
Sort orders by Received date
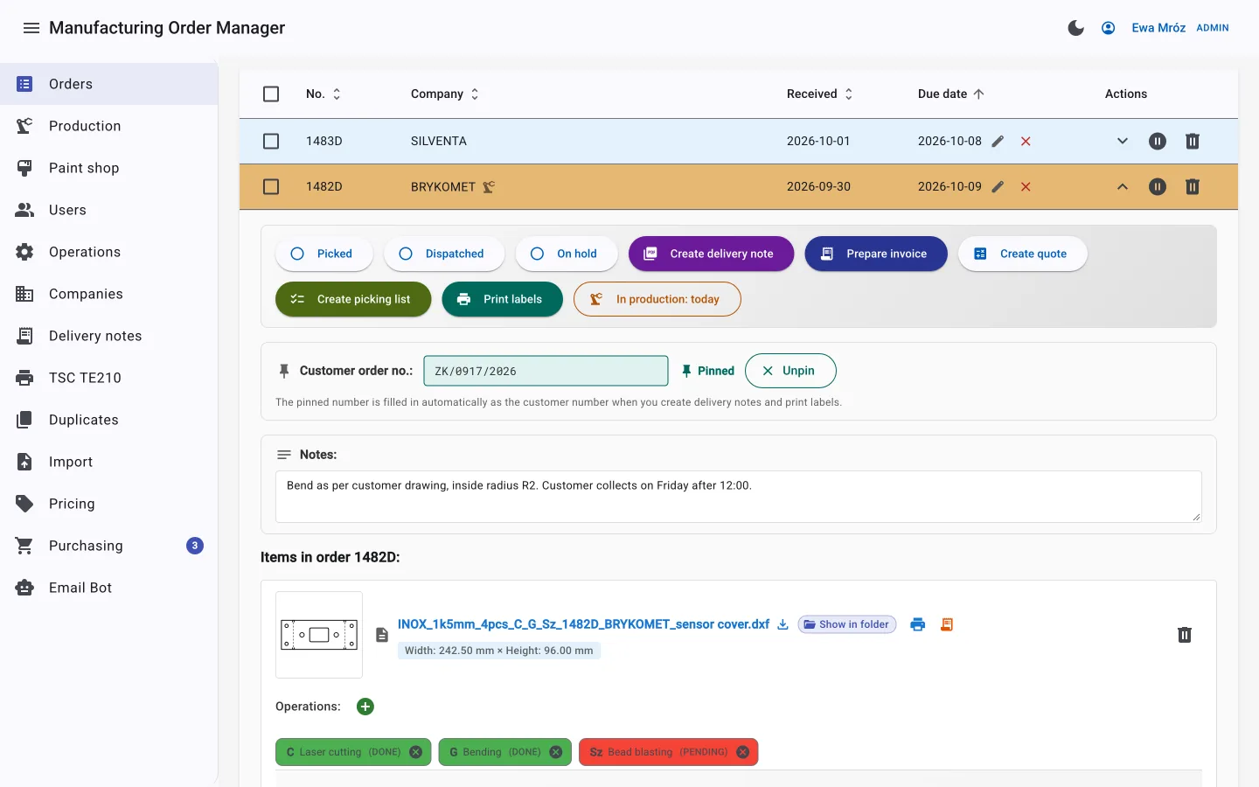pos(820,94)
